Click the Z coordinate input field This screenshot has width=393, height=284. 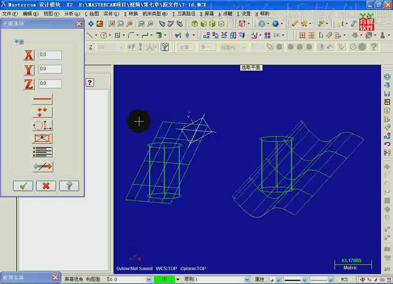pyautogui.click(x=50, y=83)
